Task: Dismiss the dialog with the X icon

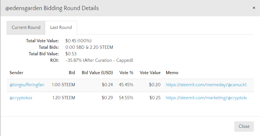Action: (x=254, y=8)
